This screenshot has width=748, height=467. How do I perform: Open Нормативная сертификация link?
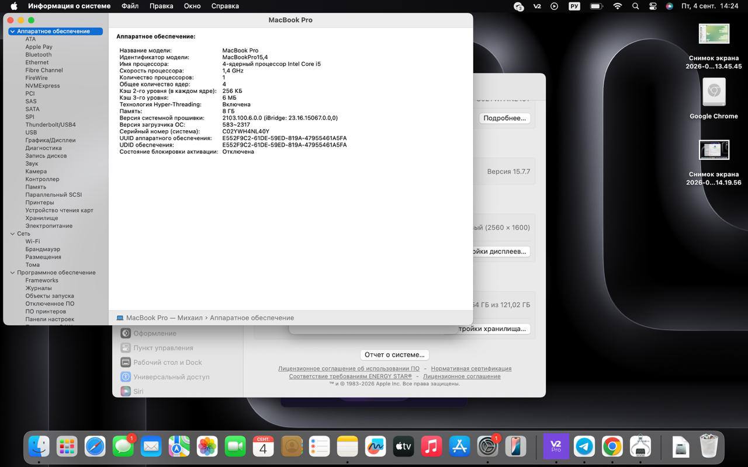[x=471, y=368]
